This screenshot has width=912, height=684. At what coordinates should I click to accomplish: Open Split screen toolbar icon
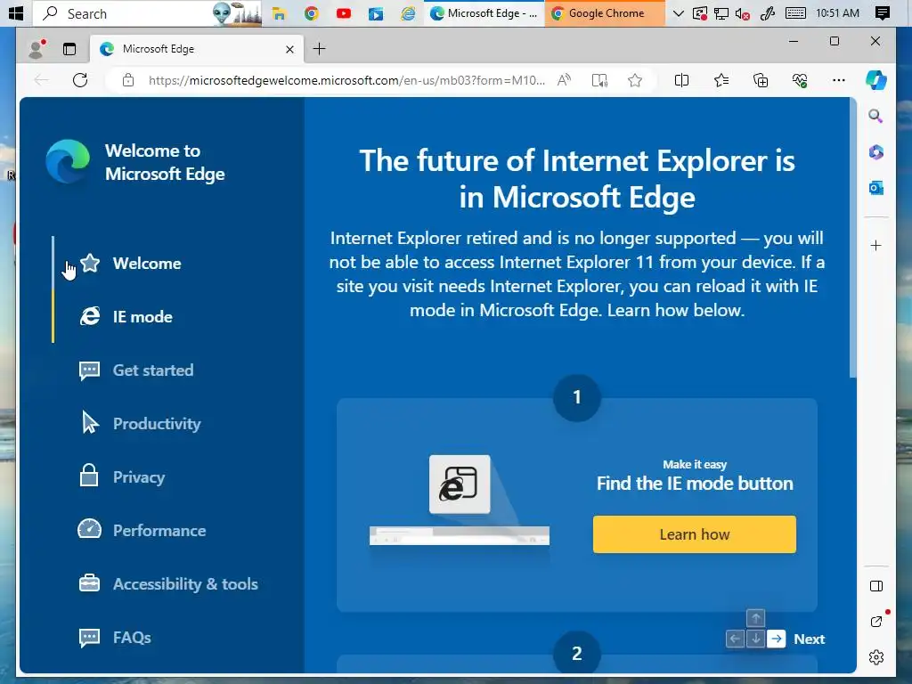click(x=681, y=80)
